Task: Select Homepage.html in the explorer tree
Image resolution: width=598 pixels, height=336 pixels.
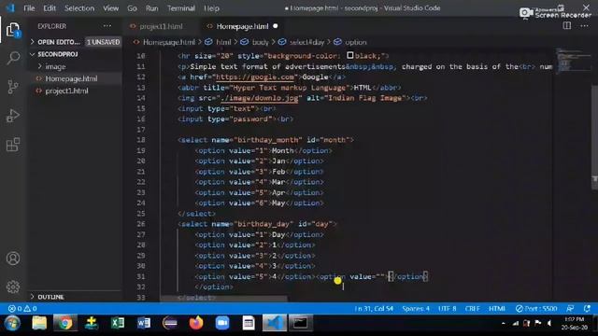Action: [71, 78]
